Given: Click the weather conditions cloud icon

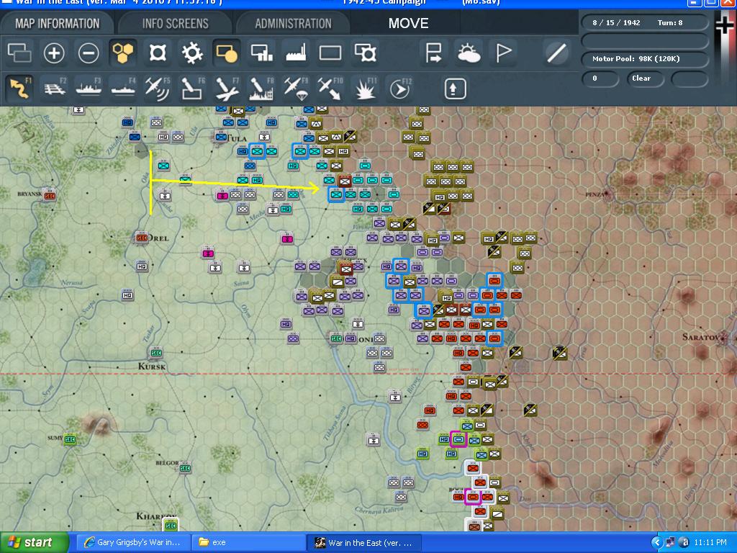Looking at the screenshot, I should click(x=469, y=53).
